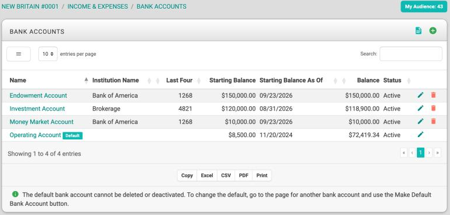Sort table by Institution Name
450x215 pixels.
coord(115,80)
